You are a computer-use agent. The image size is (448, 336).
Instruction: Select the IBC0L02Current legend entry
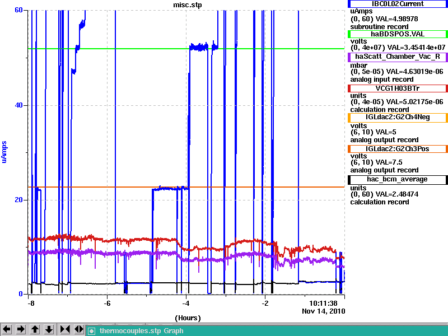tap(398, 4)
